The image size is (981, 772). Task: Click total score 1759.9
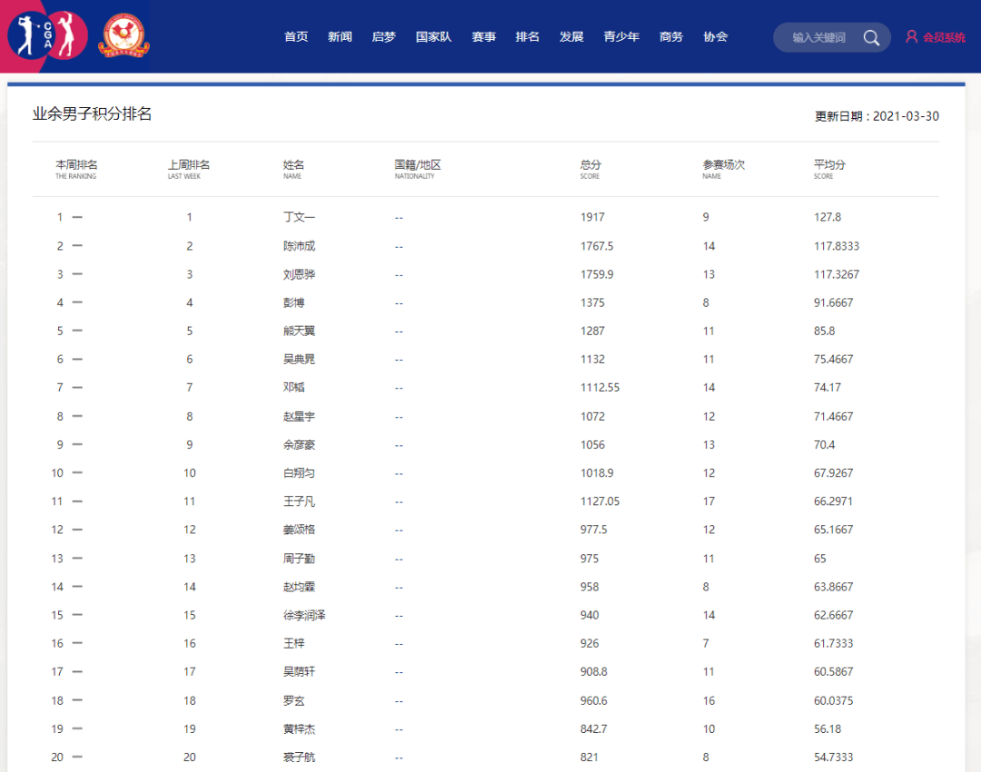[597, 274]
